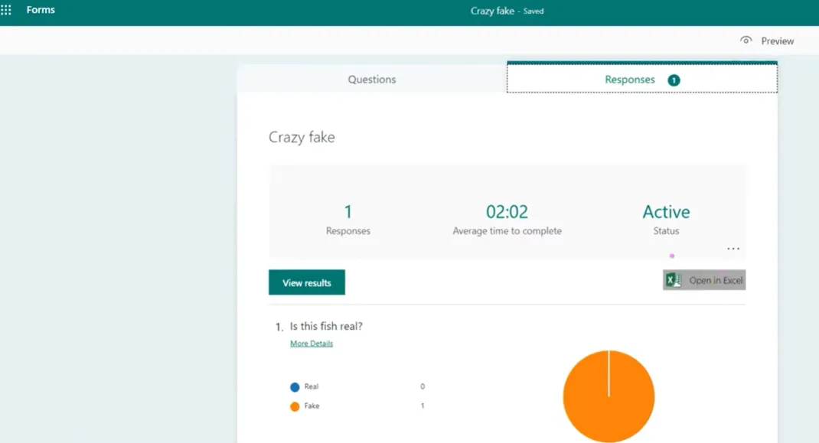This screenshot has height=443, width=819.
Task: Click the Preview eye icon
Action: coord(746,41)
